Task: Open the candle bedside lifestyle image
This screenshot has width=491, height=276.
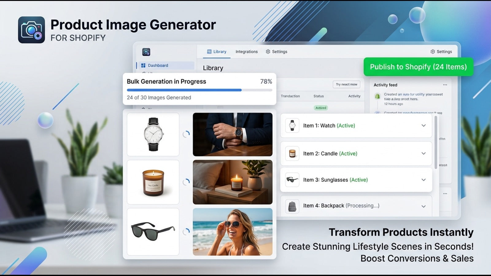Action: click(x=233, y=182)
